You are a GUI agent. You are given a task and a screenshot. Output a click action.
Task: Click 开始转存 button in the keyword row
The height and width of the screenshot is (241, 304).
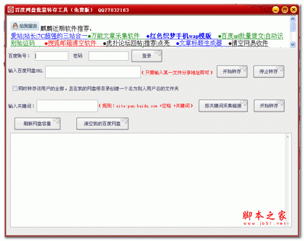[x=269, y=106]
